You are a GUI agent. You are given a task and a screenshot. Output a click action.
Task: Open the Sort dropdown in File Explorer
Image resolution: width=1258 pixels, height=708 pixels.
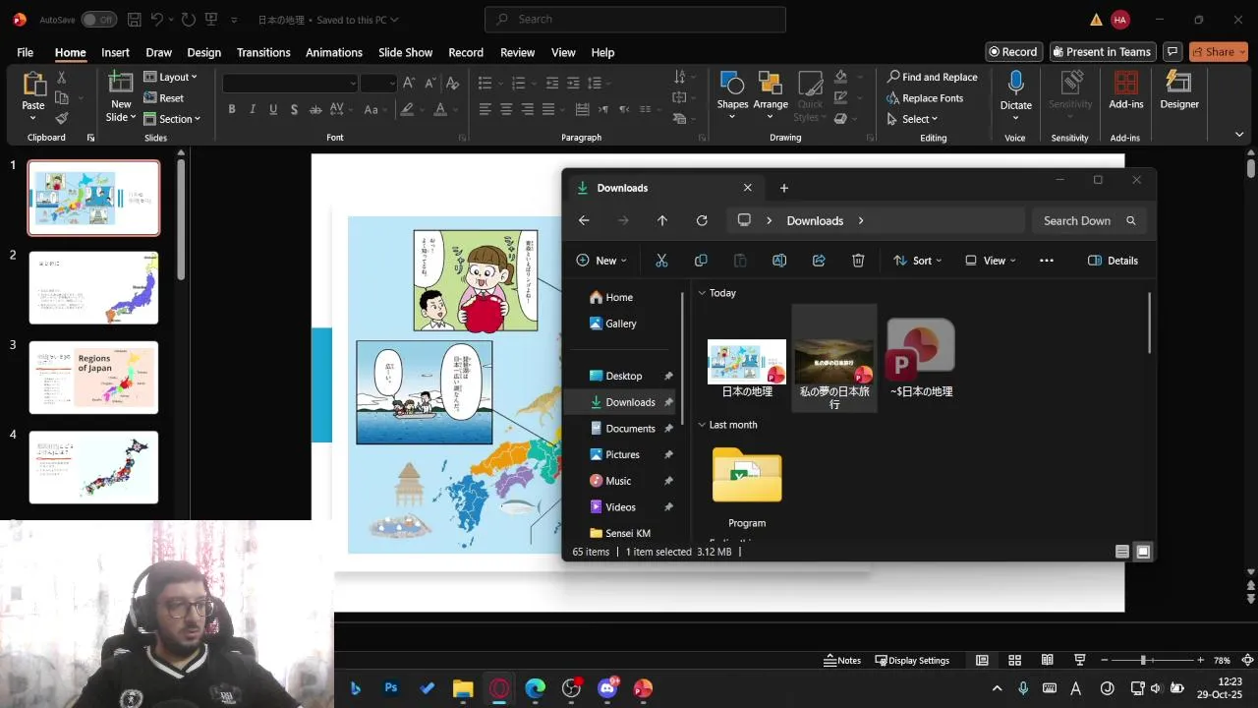[x=918, y=261]
